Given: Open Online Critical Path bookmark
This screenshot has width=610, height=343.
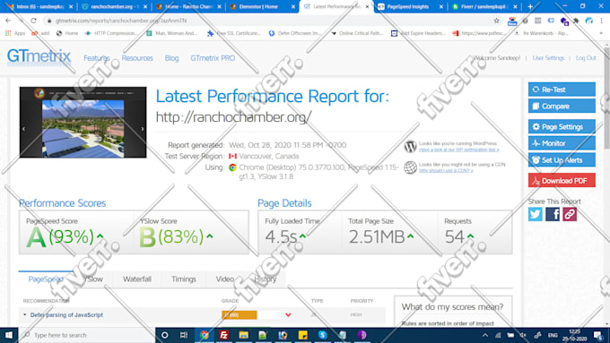Looking at the screenshot, I should tap(357, 33).
